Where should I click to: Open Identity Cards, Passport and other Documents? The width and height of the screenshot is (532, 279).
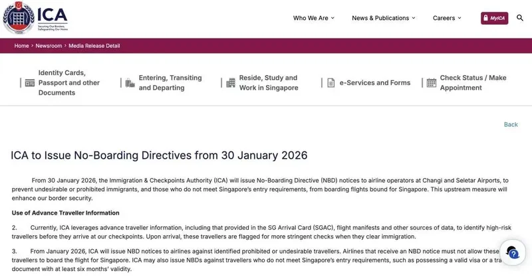(69, 83)
